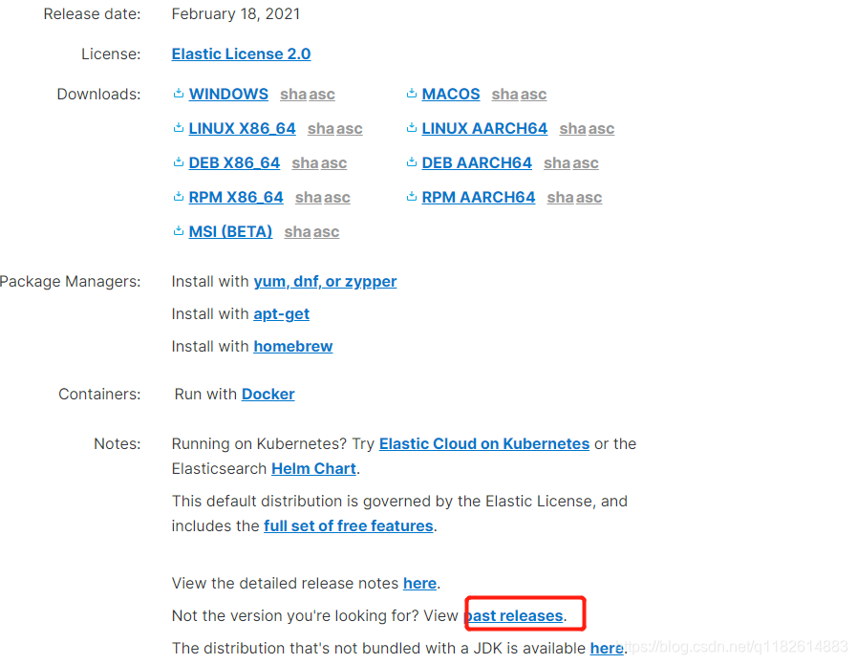Click the download icon beside DEB X86_64
This screenshot has height=664, width=857.
pyautogui.click(x=178, y=162)
